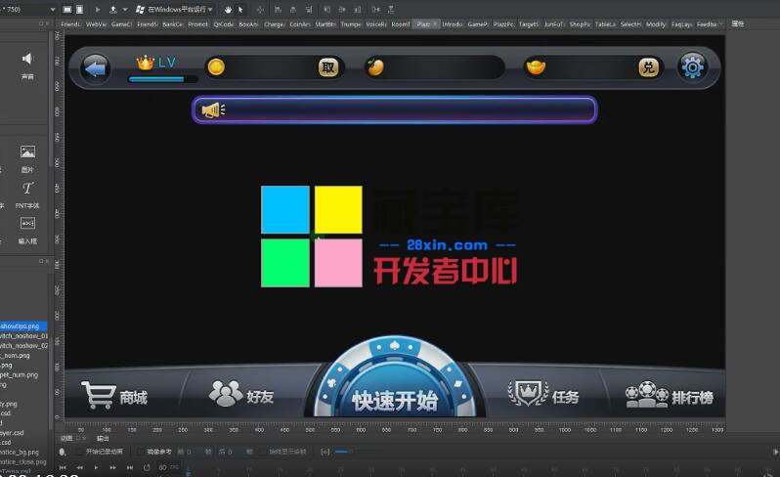Click the loop playback icon in timeline
The image size is (780, 477).
[x=147, y=467]
